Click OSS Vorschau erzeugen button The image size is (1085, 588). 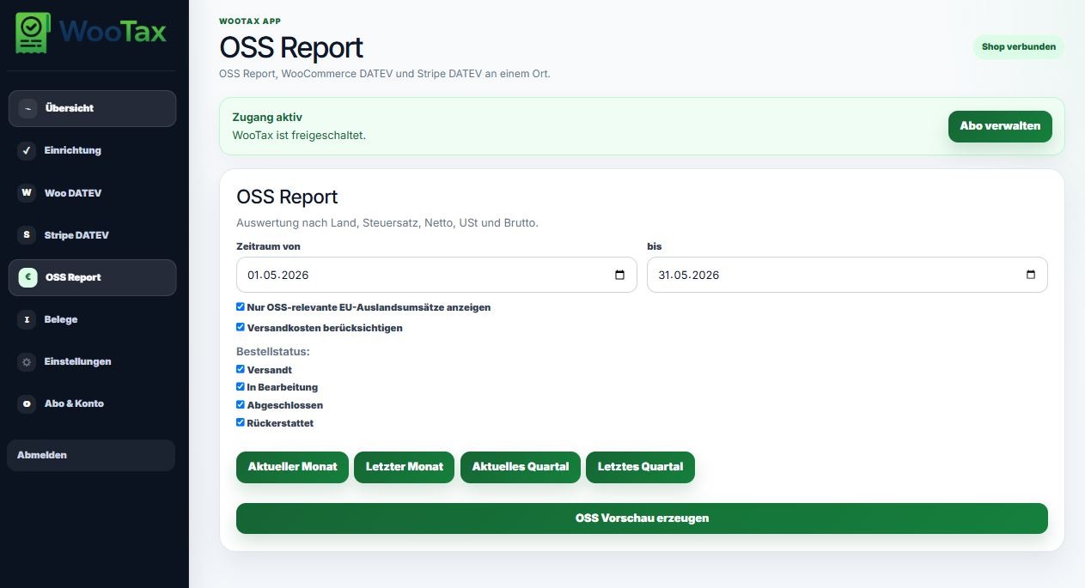coord(642,518)
